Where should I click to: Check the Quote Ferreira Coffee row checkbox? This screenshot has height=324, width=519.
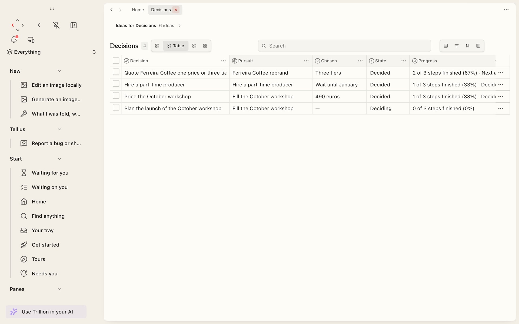(116, 72)
